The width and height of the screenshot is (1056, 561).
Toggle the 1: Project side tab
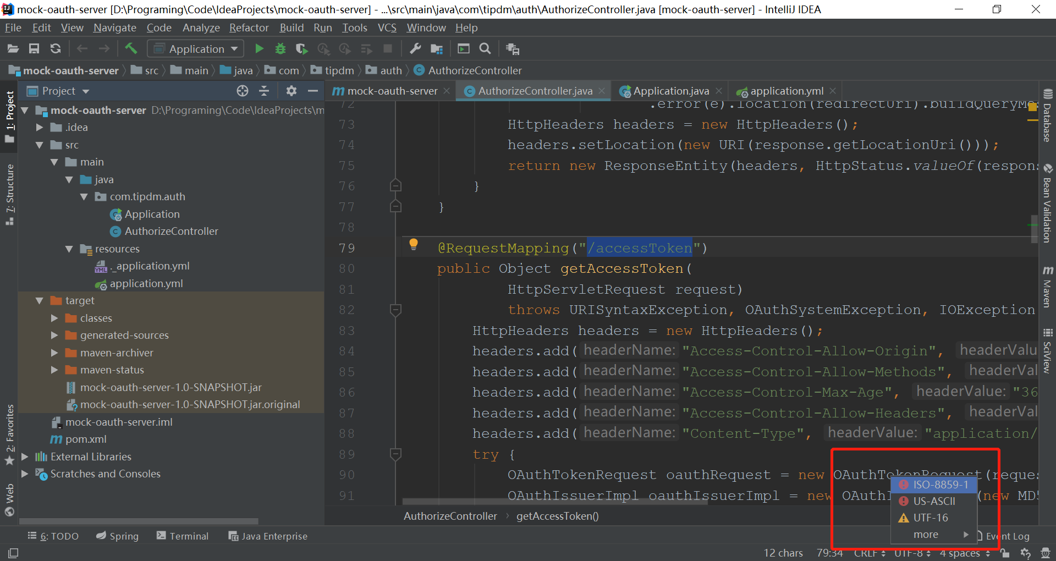coord(9,117)
